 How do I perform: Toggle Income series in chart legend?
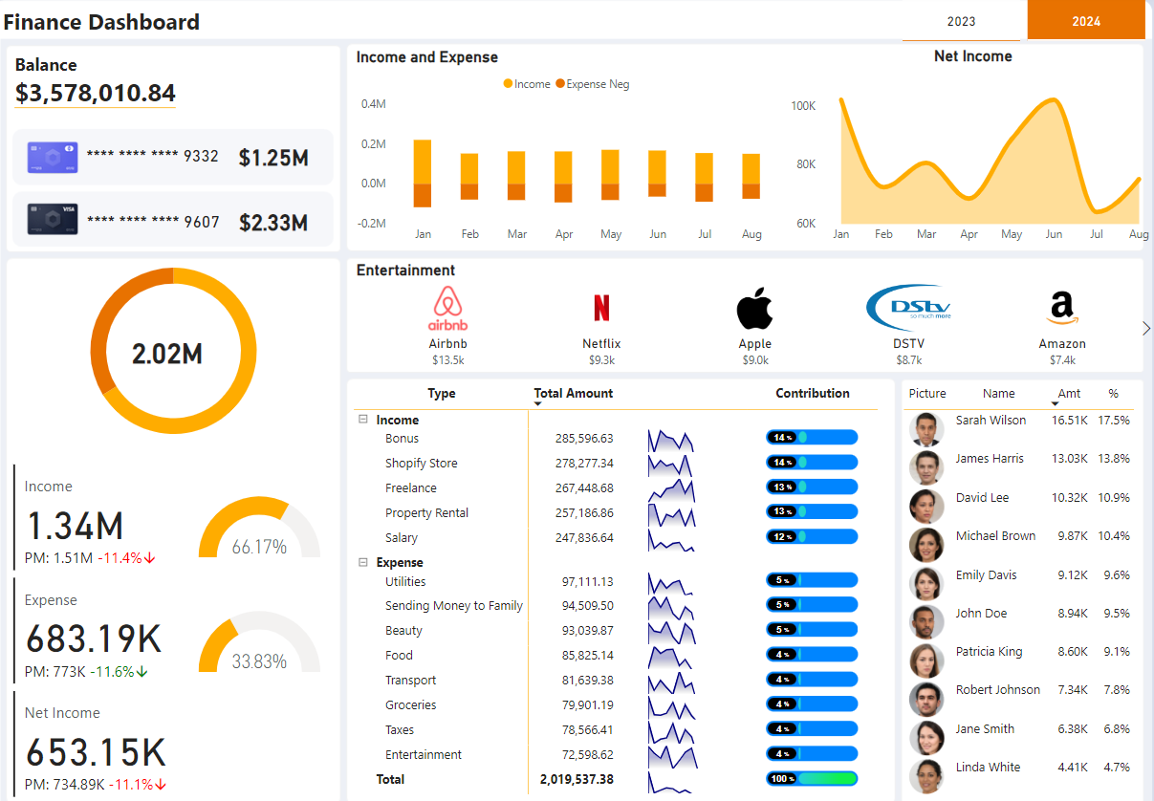point(527,84)
